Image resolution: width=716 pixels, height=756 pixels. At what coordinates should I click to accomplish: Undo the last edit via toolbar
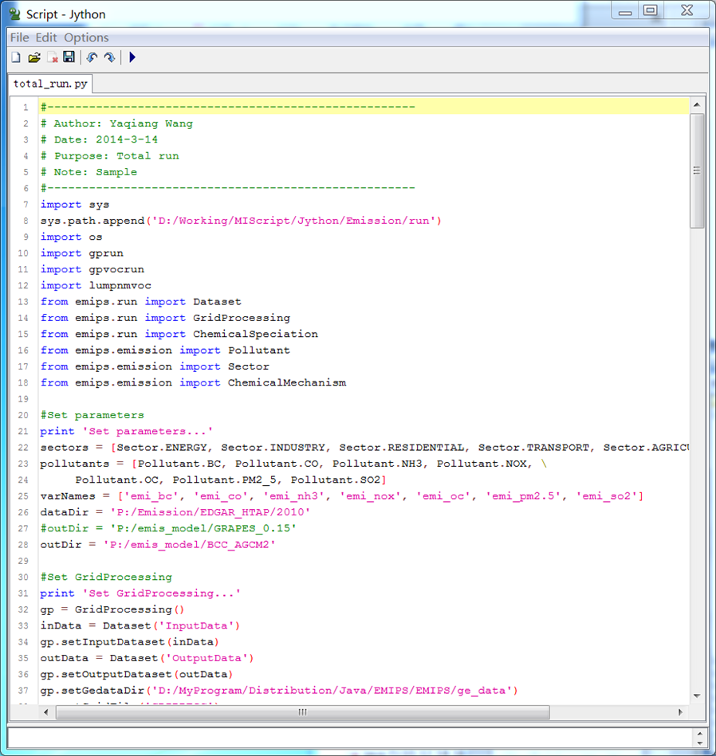pos(92,57)
